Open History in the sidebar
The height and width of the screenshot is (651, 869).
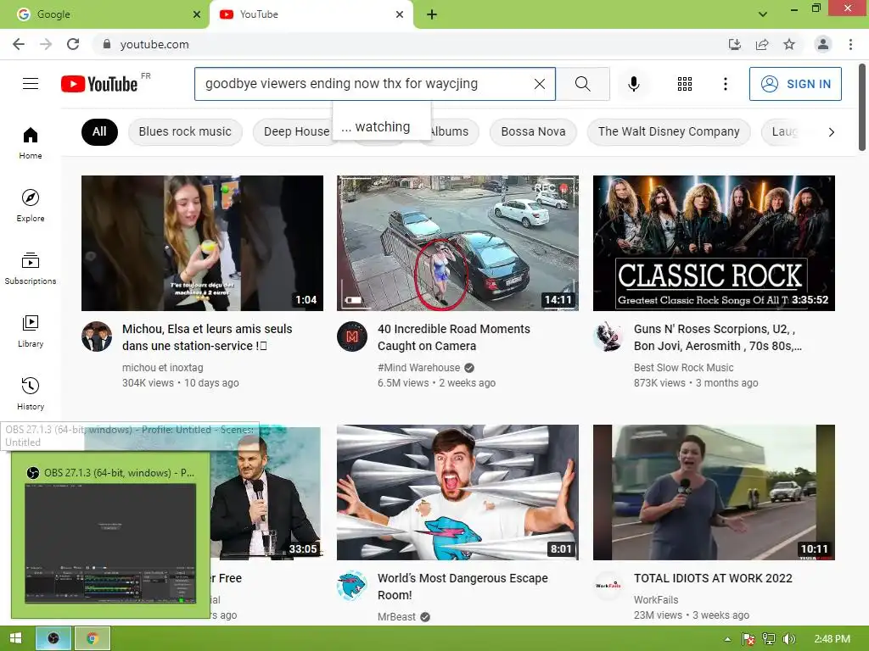click(31, 393)
